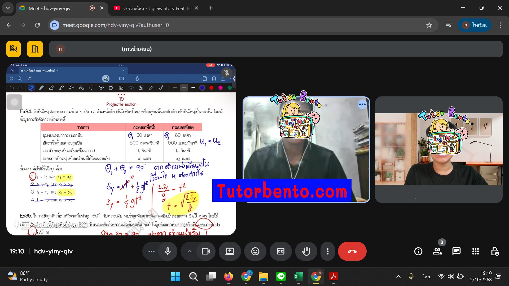Open LINE from the taskbar

(281, 276)
